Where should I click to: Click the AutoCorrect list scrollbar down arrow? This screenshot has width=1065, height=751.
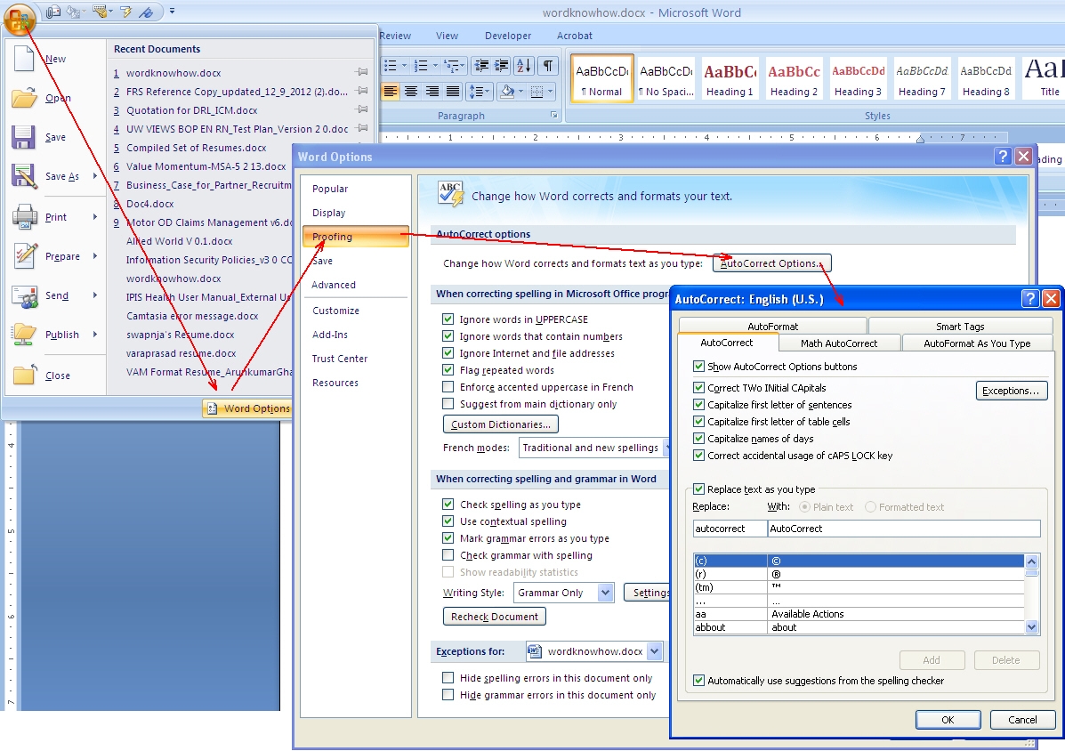coord(1032,627)
